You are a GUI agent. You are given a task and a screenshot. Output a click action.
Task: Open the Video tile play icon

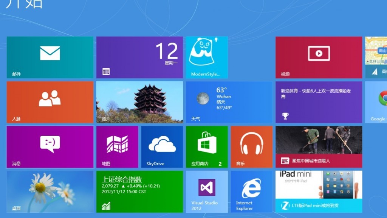click(319, 53)
